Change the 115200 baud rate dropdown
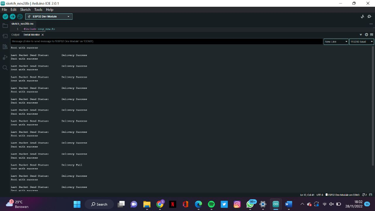This screenshot has width=375, height=211. [361, 42]
